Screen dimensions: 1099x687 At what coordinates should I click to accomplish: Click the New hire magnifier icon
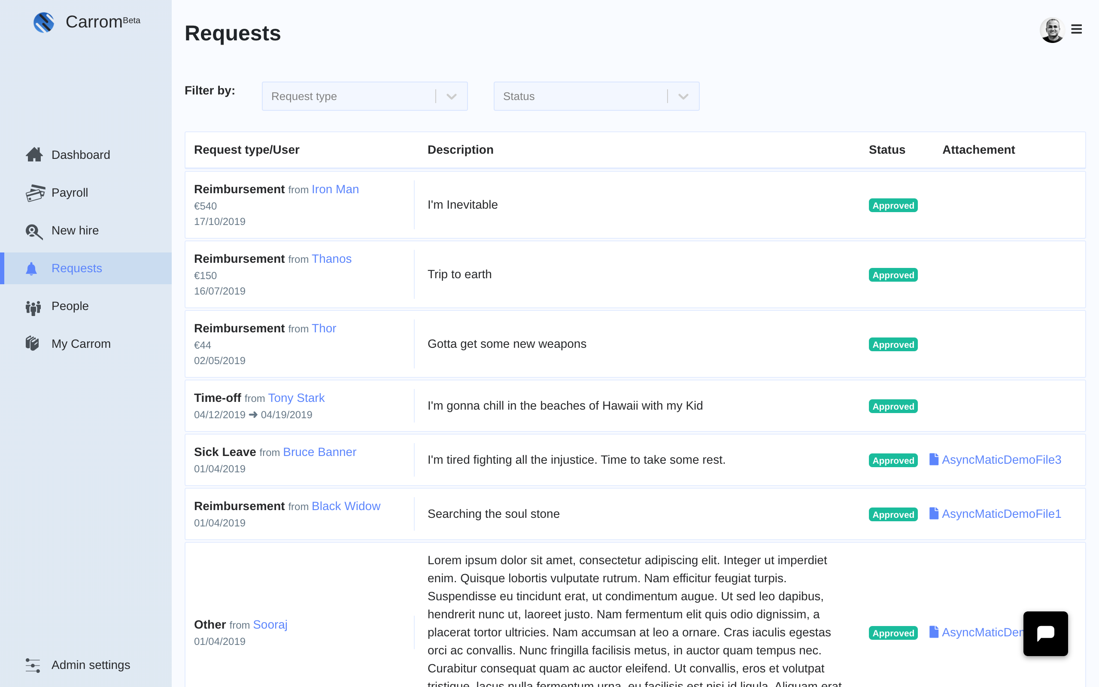34,231
